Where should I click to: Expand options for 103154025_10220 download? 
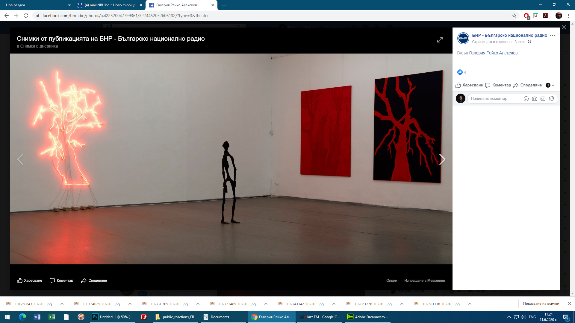coord(130,304)
